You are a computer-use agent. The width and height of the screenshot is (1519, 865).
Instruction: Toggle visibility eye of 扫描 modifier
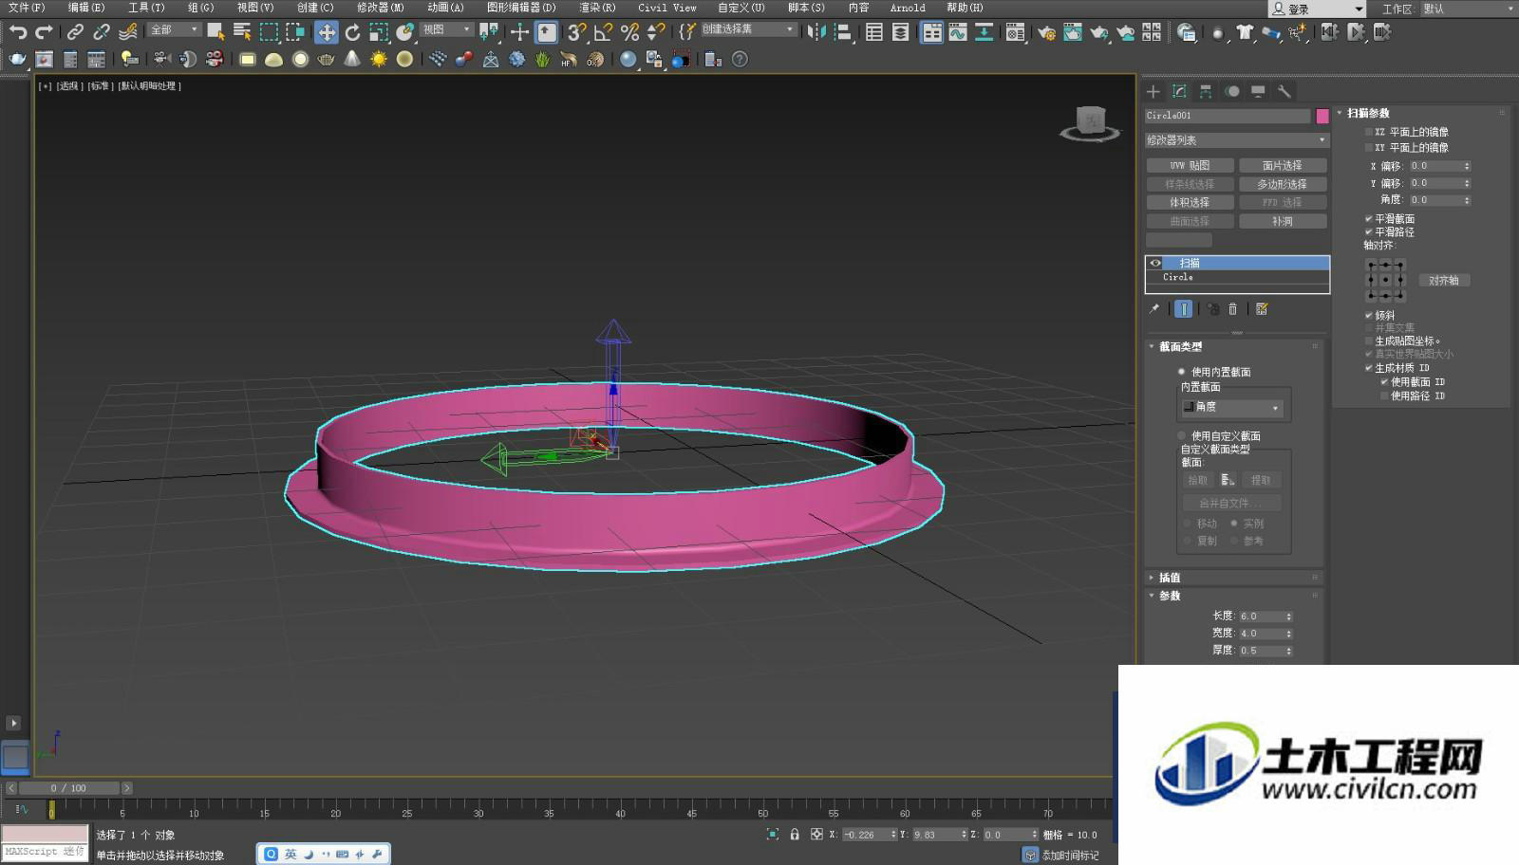click(x=1155, y=263)
